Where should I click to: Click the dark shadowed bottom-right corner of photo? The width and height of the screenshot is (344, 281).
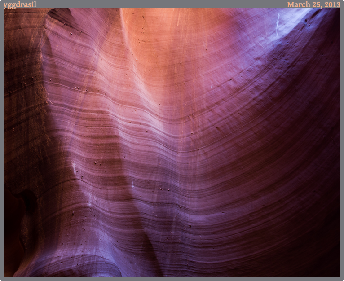[323, 260]
